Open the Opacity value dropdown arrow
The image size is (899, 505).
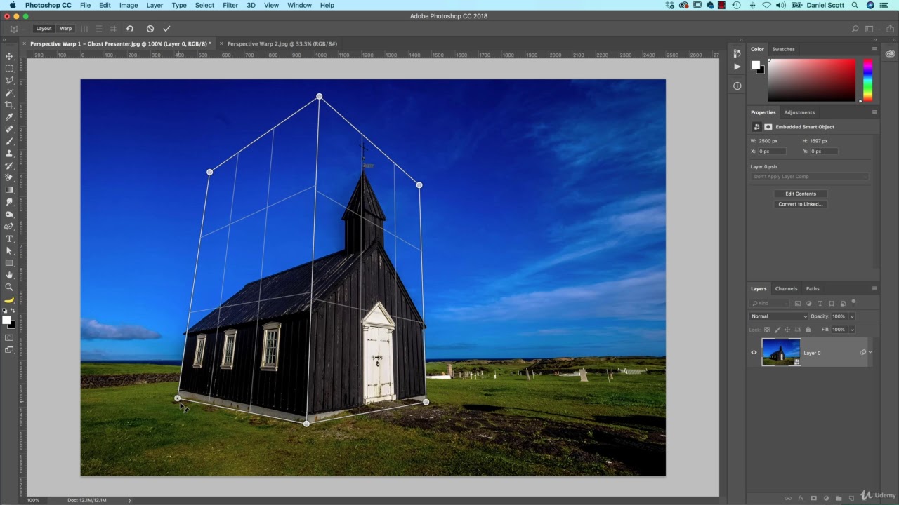click(x=852, y=316)
